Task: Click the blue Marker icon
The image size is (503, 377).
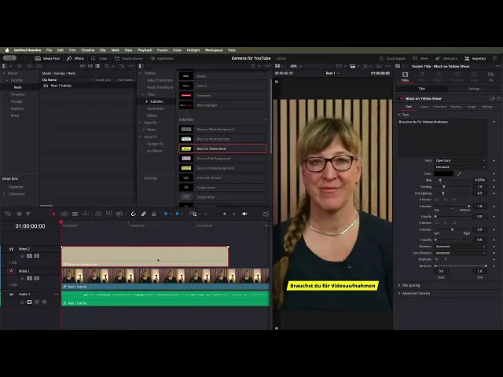Action: (x=177, y=214)
